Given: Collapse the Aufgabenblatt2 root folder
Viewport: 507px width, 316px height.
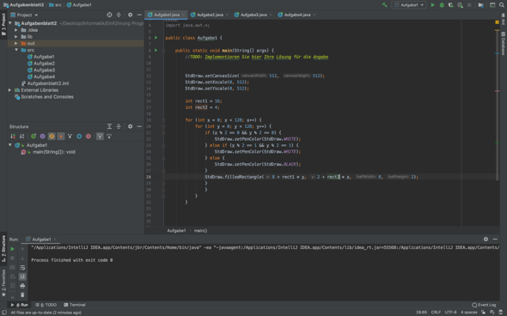Looking at the screenshot, I should pos(10,23).
